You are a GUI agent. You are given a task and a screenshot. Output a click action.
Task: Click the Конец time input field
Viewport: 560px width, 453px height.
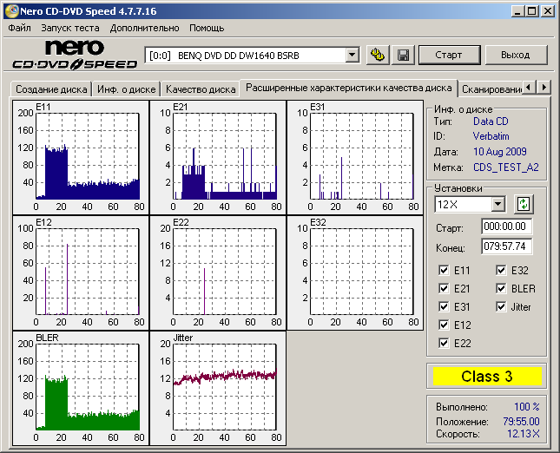(506, 246)
